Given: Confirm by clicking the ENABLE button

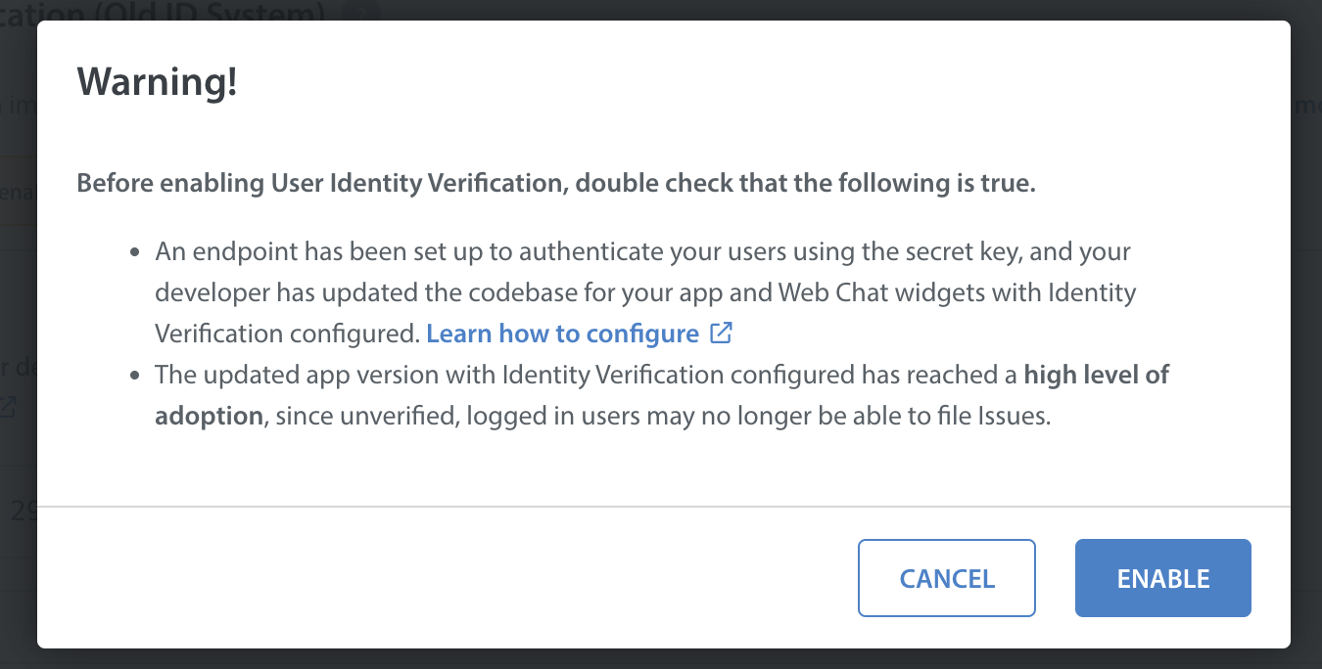Looking at the screenshot, I should [x=1163, y=578].
